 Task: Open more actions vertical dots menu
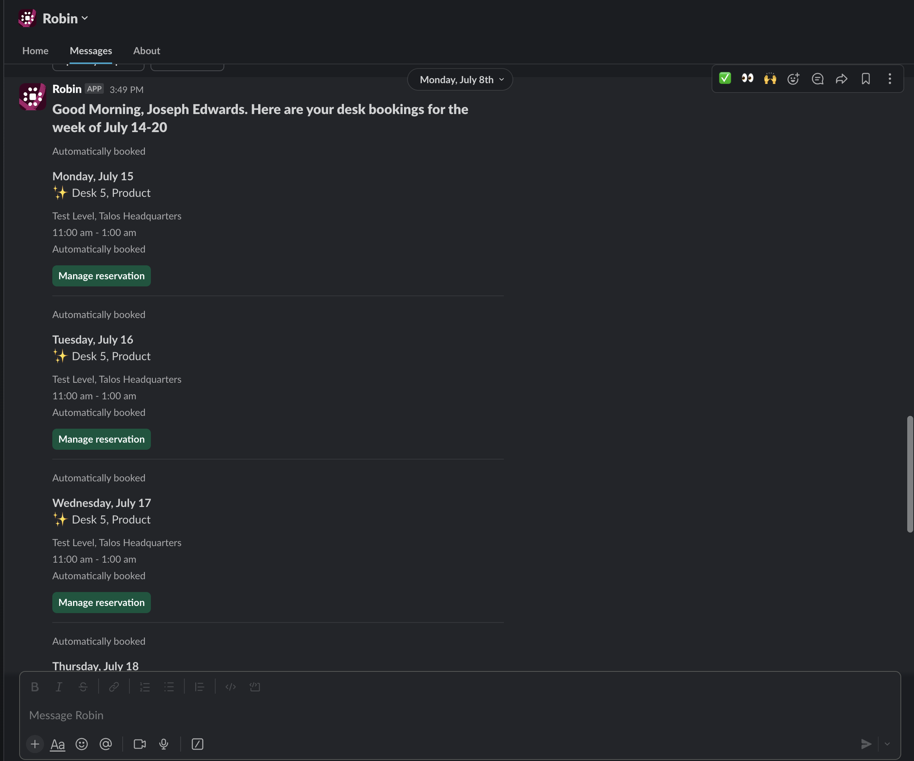890,79
